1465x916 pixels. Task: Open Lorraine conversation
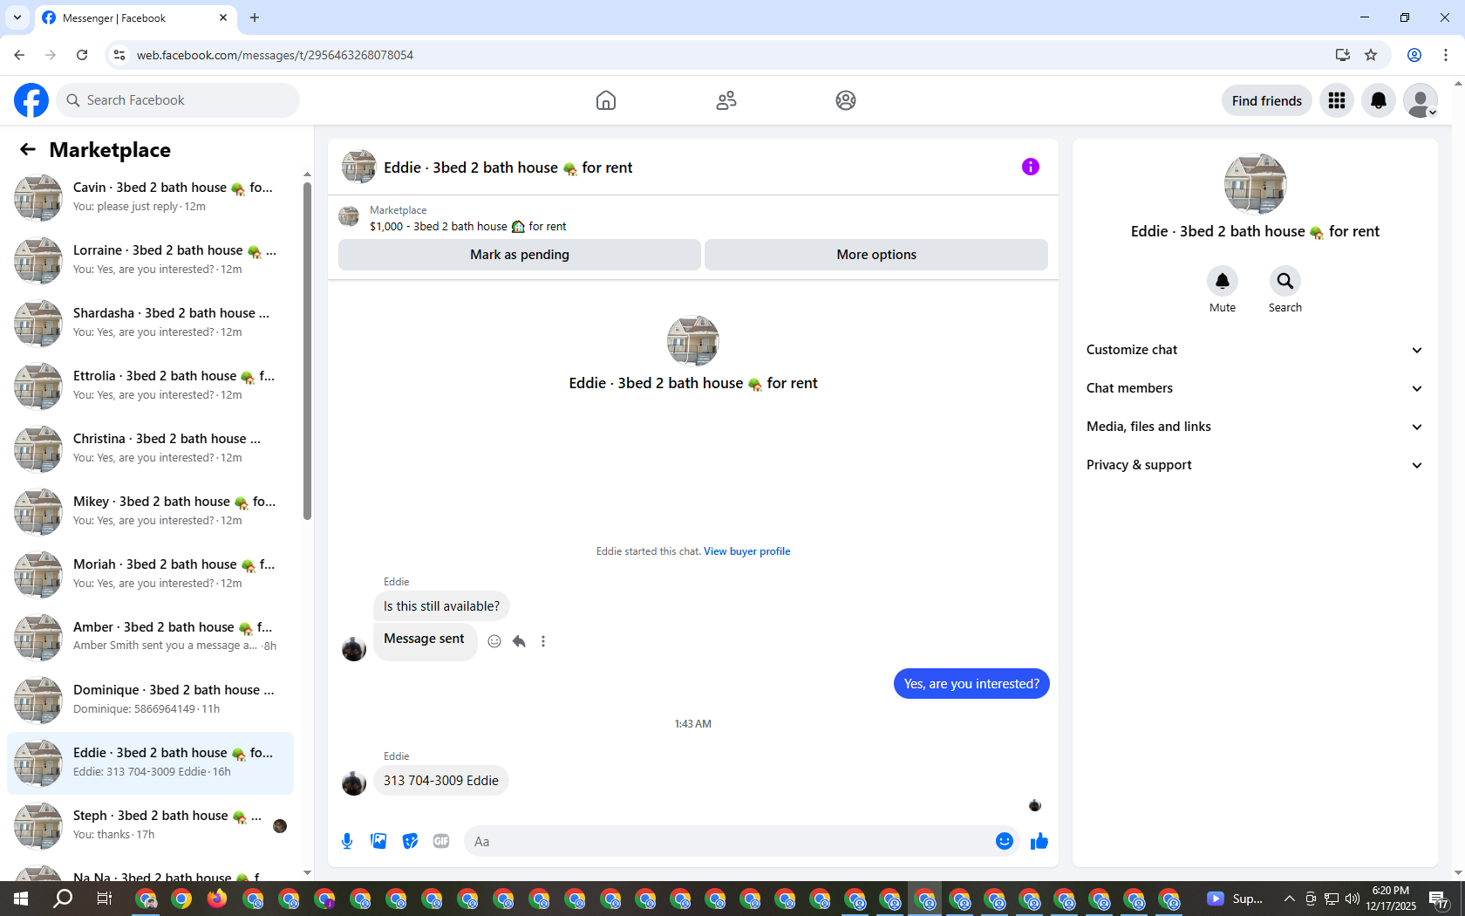click(150, 260)
